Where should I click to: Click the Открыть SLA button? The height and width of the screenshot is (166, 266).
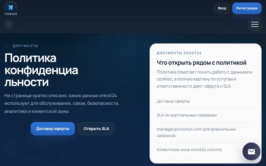(x=96, y=129)
